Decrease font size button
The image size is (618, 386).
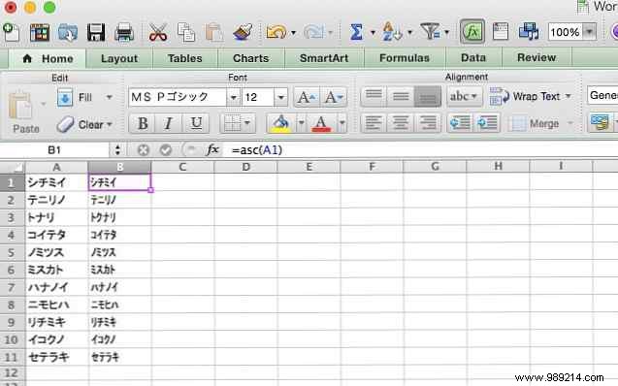tap(334, 97)
